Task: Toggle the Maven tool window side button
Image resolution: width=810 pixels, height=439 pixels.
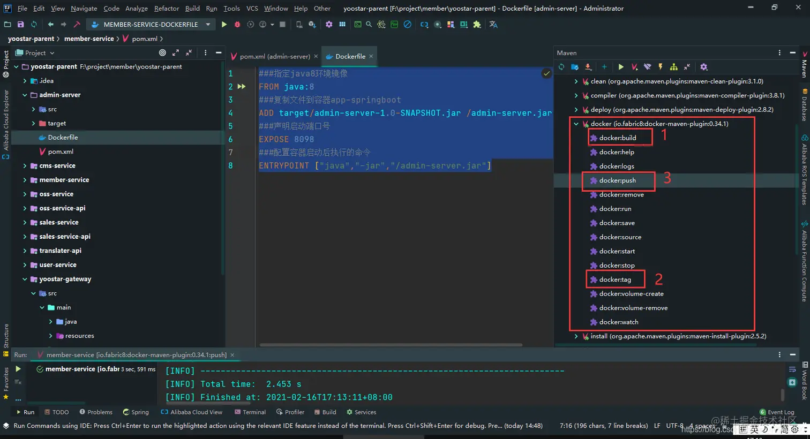Action: [x=805, y=65]
